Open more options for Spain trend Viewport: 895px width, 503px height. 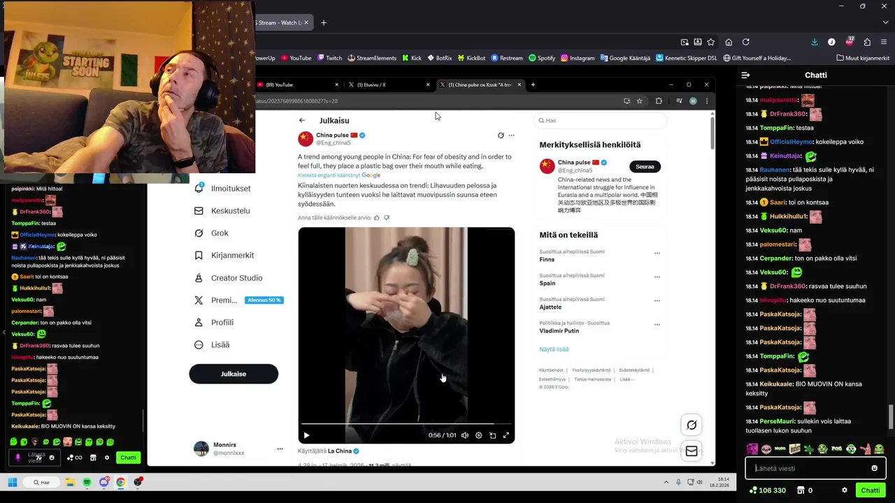pyautogui.click(x=657, y=277)
